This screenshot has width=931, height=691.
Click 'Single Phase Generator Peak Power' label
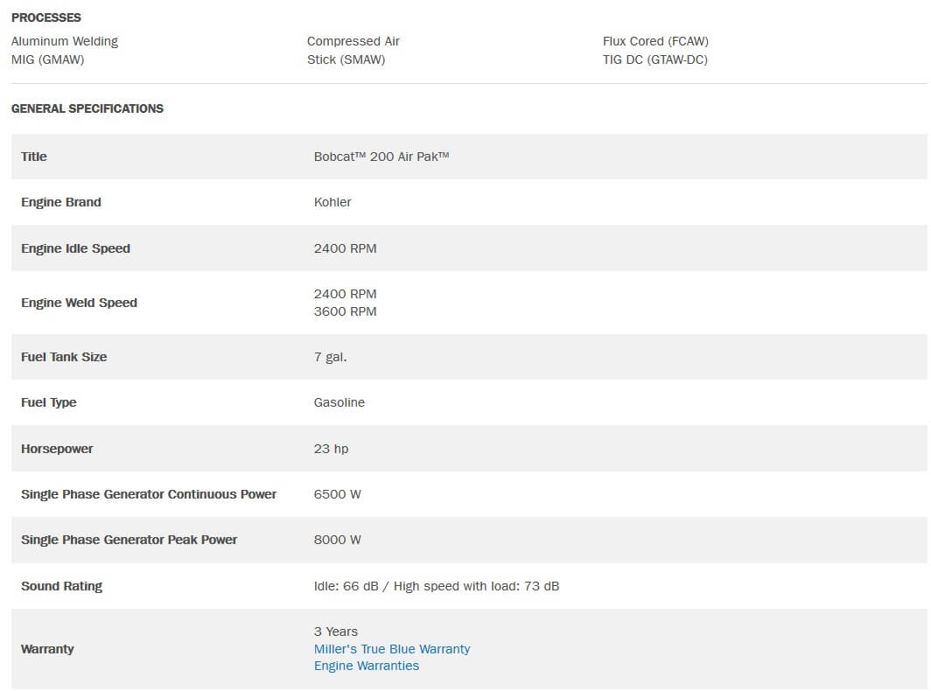[129, 540]
